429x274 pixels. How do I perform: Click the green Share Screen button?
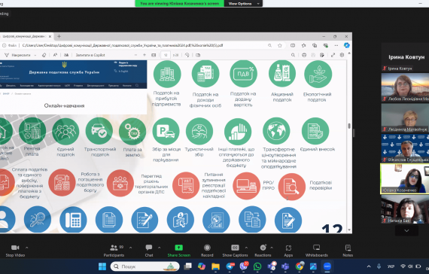[178, 251]
